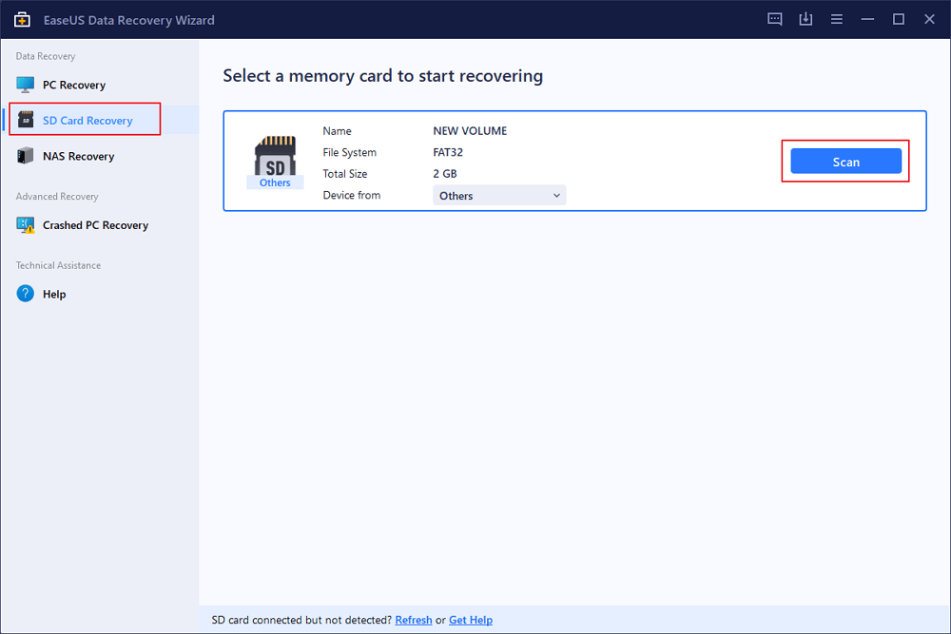Open the hamburger menu in title bar
Viewport: 951px width, 634px height.
click(836, 19)
